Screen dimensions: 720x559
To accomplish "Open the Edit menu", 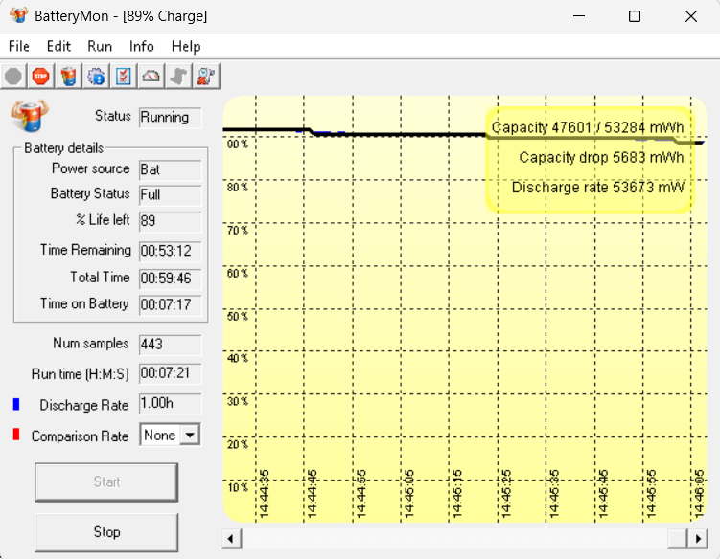I will [x=58, y=46].
